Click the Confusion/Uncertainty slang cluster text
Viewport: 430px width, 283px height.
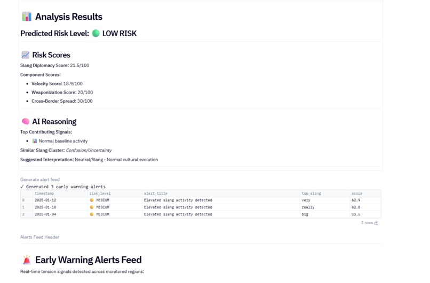pos(89,151)
